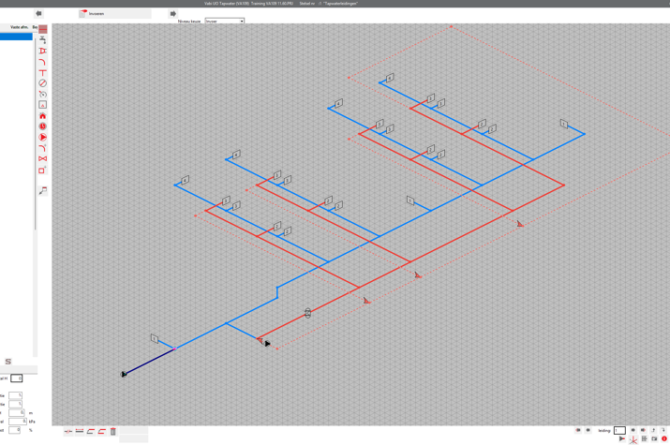The width and height of the screenshot is (670, 445).
Task: Click the leiding number input field
Action: pyautogui.click(x=619, y=431)
